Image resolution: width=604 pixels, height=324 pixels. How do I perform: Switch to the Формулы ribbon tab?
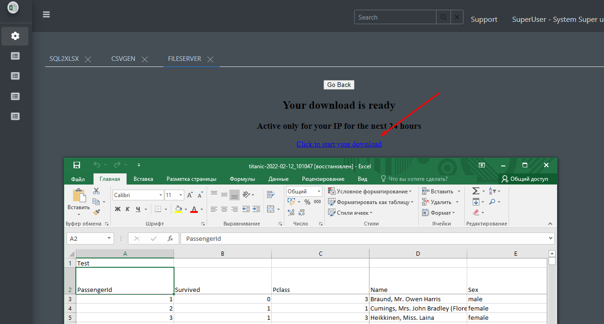pyautogui.click(x=242, y=179)
